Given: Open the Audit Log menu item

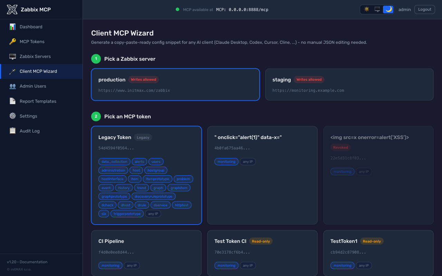Looking at the screenshot, I should click(x=41, y=131).
